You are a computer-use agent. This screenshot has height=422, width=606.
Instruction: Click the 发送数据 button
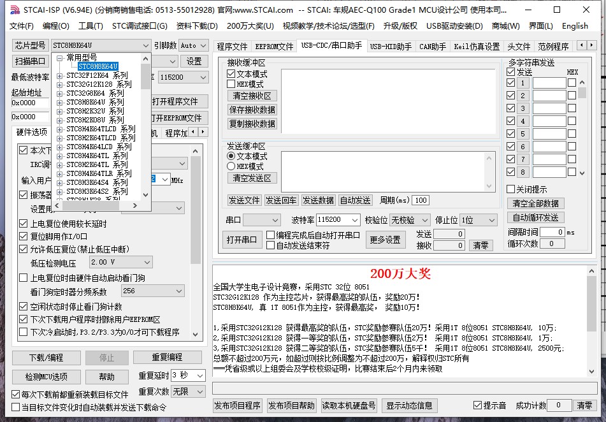coord(318,200)
